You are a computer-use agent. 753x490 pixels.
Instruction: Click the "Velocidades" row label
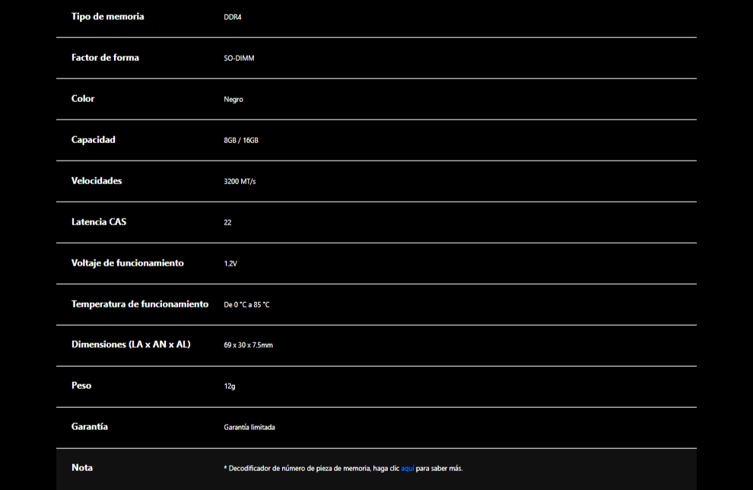click(x=97, y=181)
